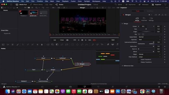Click the Ellipse mask tool icon
169x95 pixels.
coord(77,45)
